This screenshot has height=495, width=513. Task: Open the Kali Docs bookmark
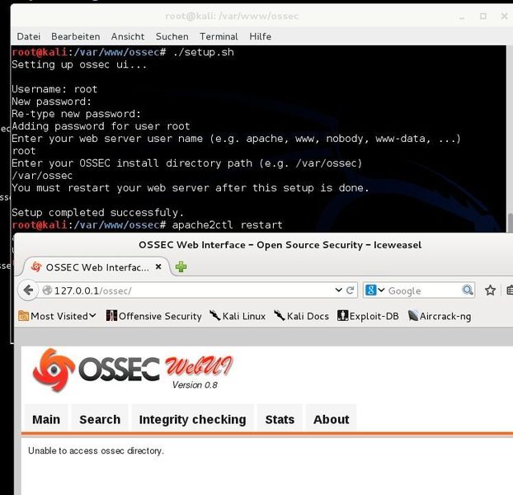tap(301, 316)
